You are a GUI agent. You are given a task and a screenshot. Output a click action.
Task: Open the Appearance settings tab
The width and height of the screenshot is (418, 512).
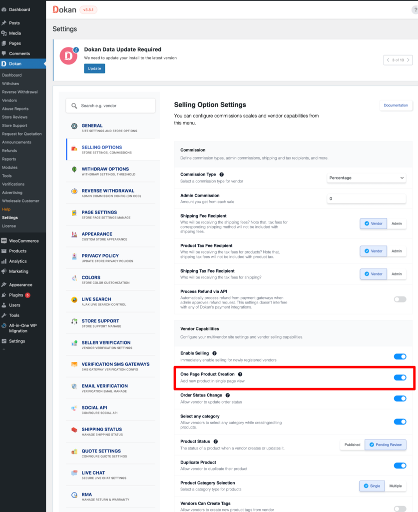(x=111, y=236)
